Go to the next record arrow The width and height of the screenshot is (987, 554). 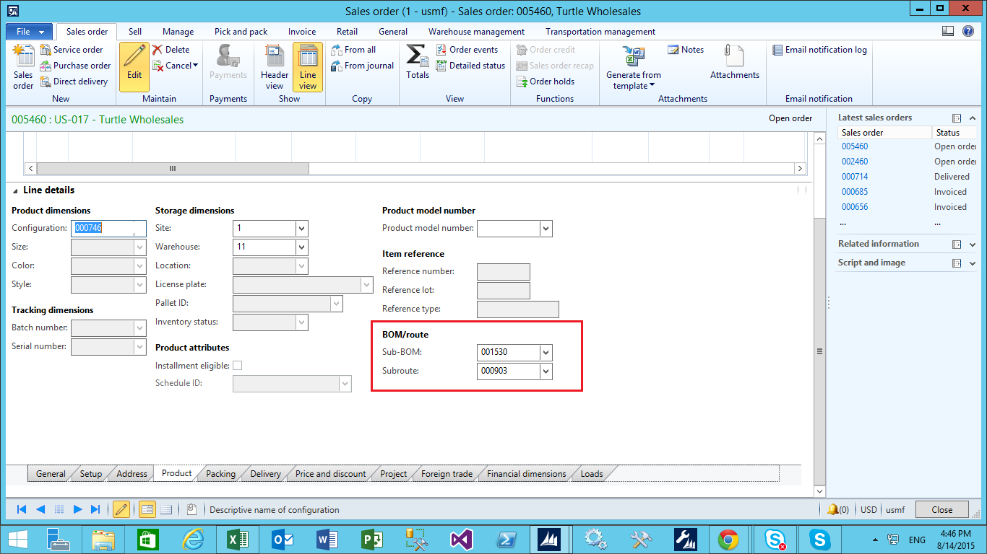coord(78,509)
